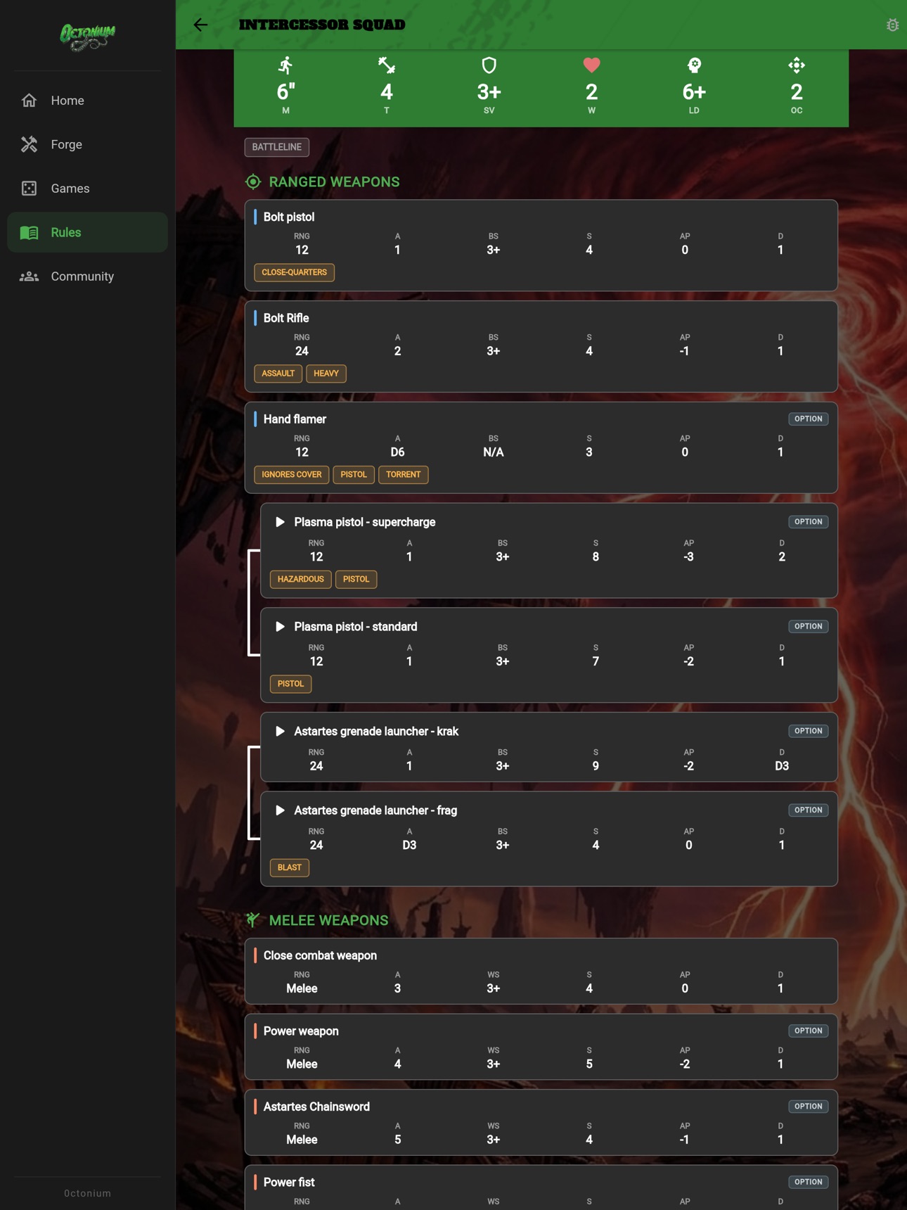Select the Bolt Rifle weapon title

click(x=286, y=318)
